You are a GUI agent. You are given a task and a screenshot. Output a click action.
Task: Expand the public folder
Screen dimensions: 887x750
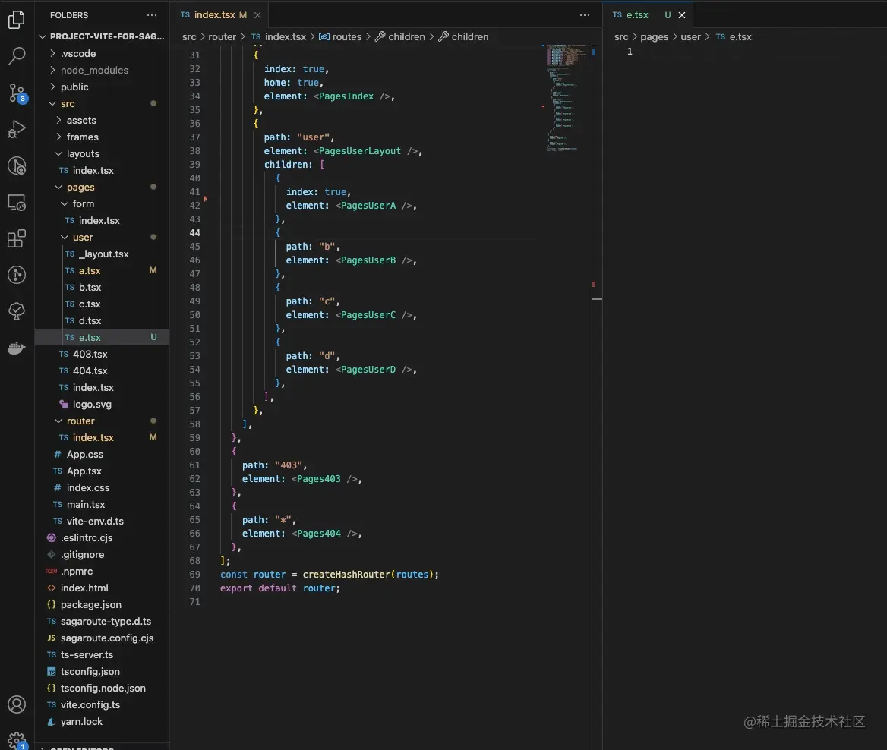[x=103, y=87]
